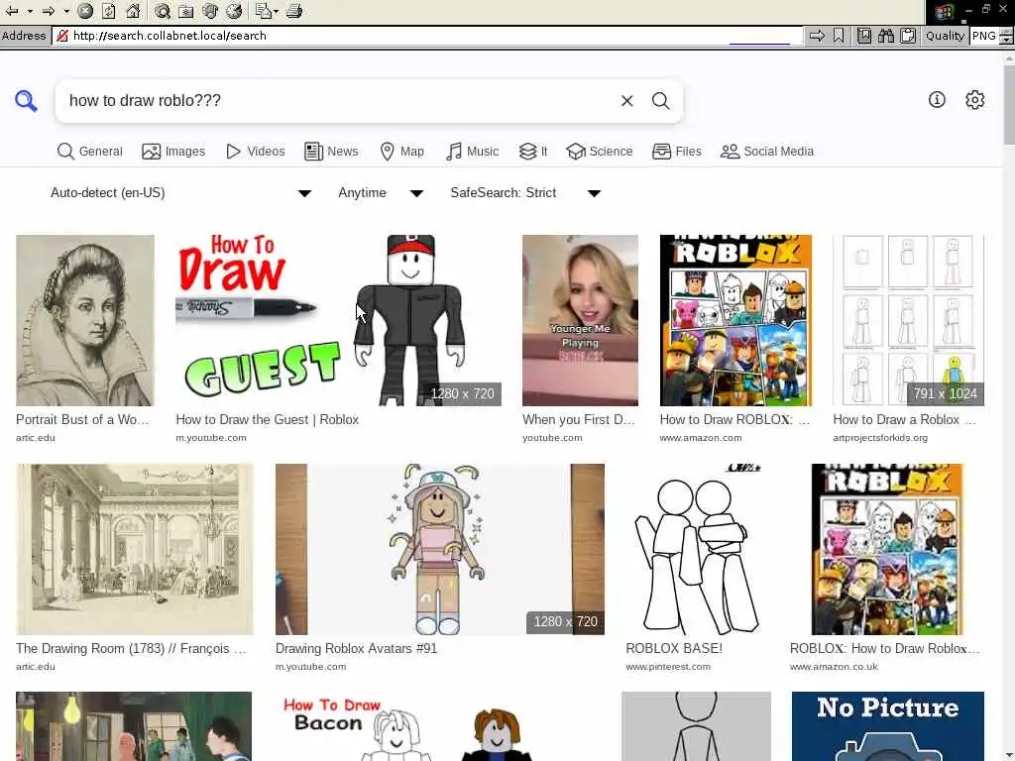1015x761 pixels.
Task: Click the address bar URL field
Action: [427, 36]
